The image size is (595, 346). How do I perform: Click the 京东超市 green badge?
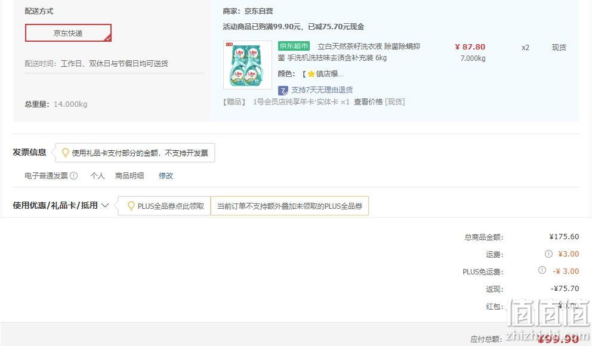294,47
